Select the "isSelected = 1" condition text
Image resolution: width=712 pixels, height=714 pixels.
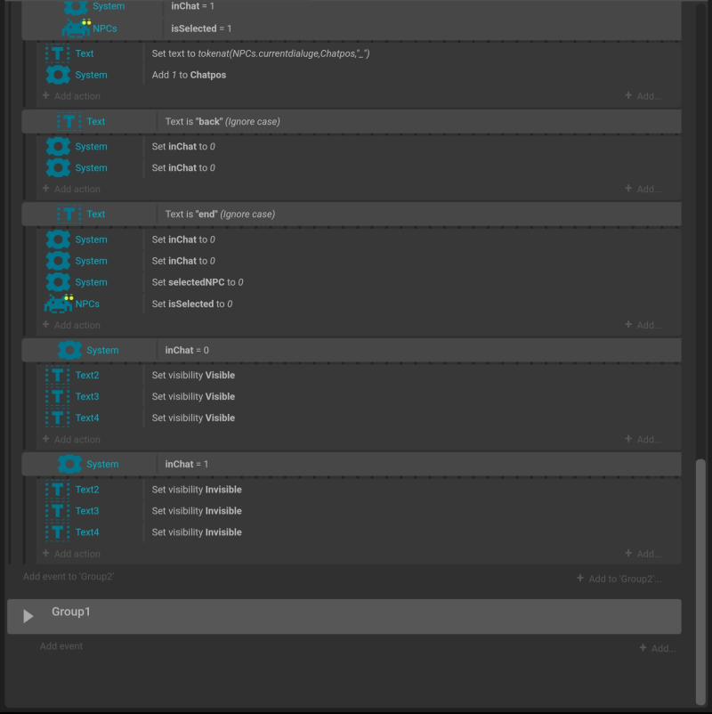(201, 28)
